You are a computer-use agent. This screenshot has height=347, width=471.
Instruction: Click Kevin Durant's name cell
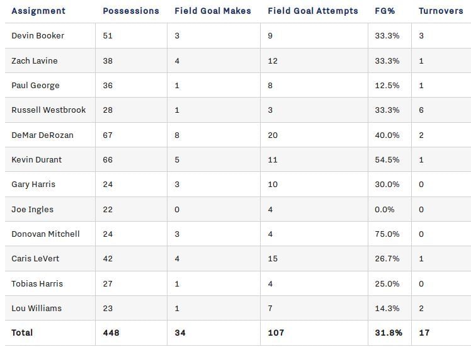click(x=37, y=159)
